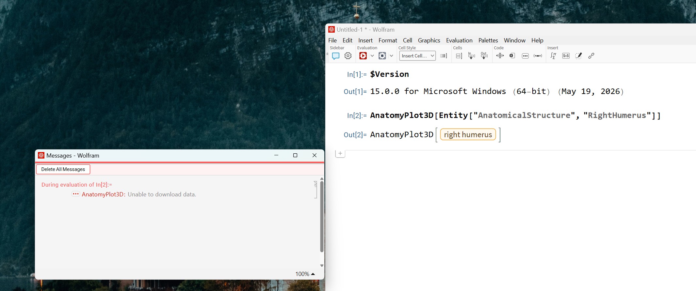Screen dimensions: 696x291
Task: Open the Window menu
Action: tap(515, 40)
